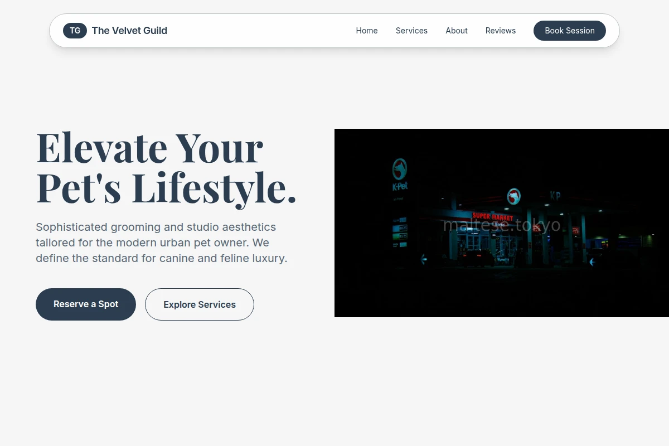
Task: Open the Reviews nav item
Action: 501,31
